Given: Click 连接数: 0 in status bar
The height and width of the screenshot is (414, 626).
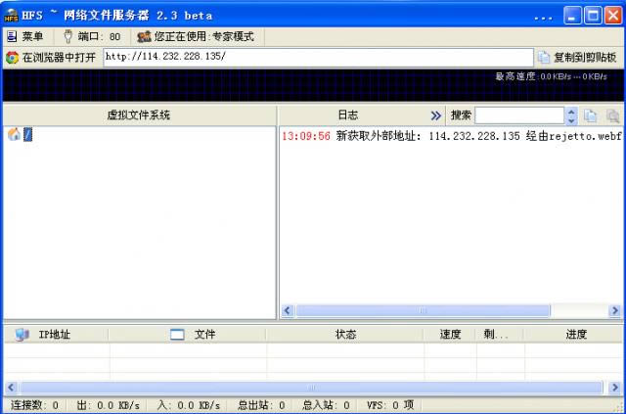Looking at the screenshot, I should (35, 405).
